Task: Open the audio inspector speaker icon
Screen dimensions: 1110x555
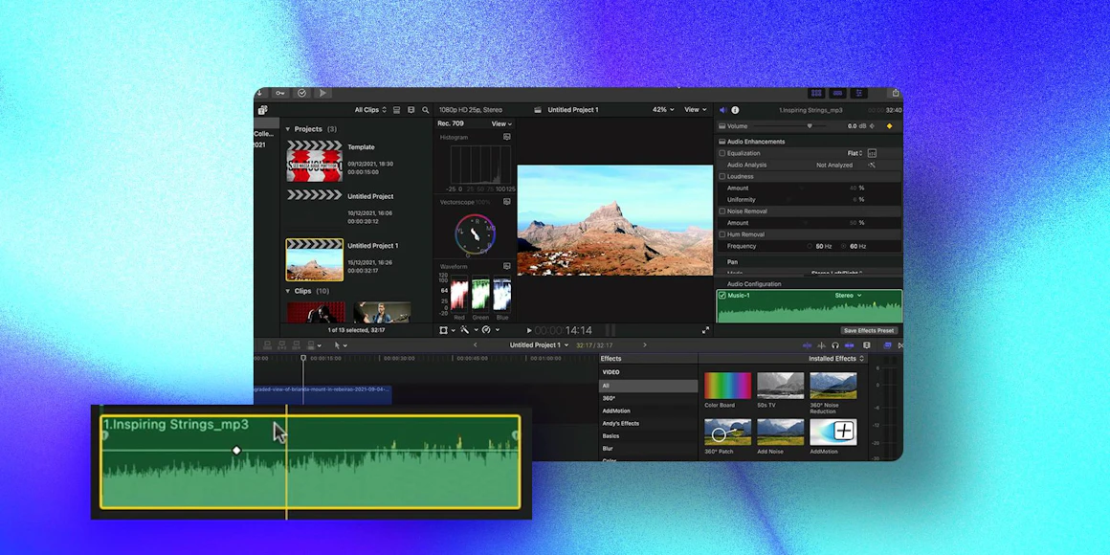Action: tap(722, 110)
